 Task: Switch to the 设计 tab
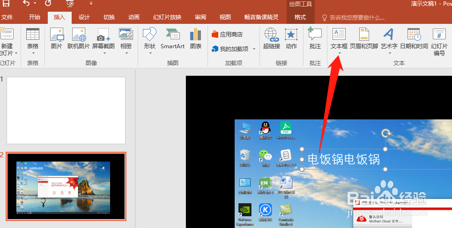pyautogui.click(x=84, y=17)
